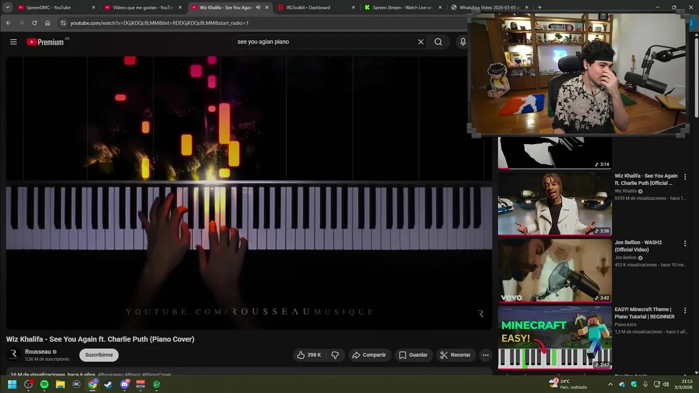Open volume control in system tray
The height and width of the screenshot is (393, 699).
coord(666,384)
